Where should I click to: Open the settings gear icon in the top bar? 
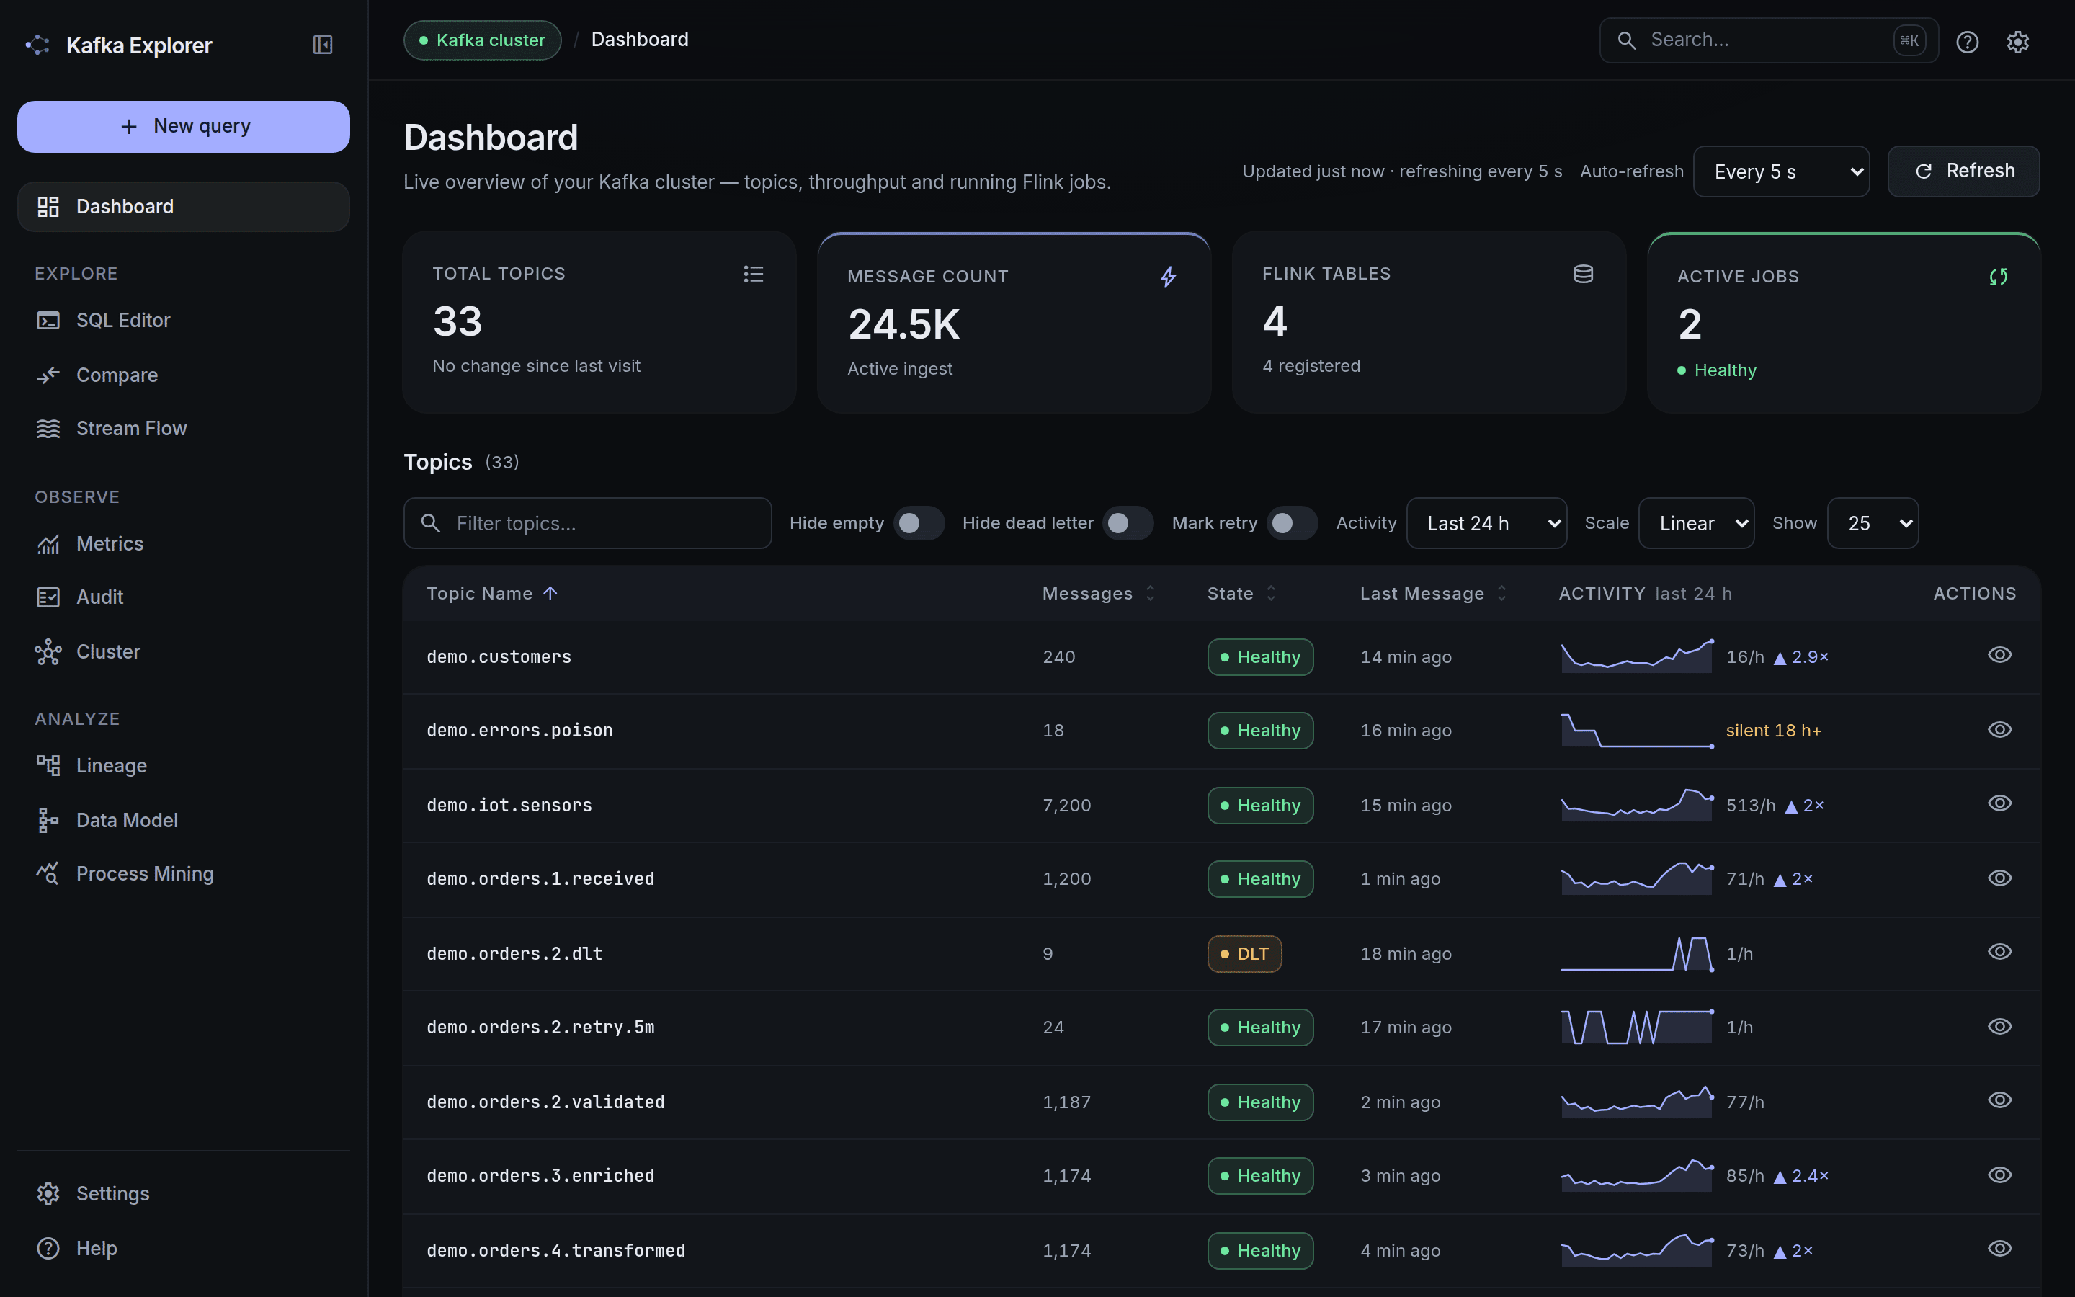2017,41
